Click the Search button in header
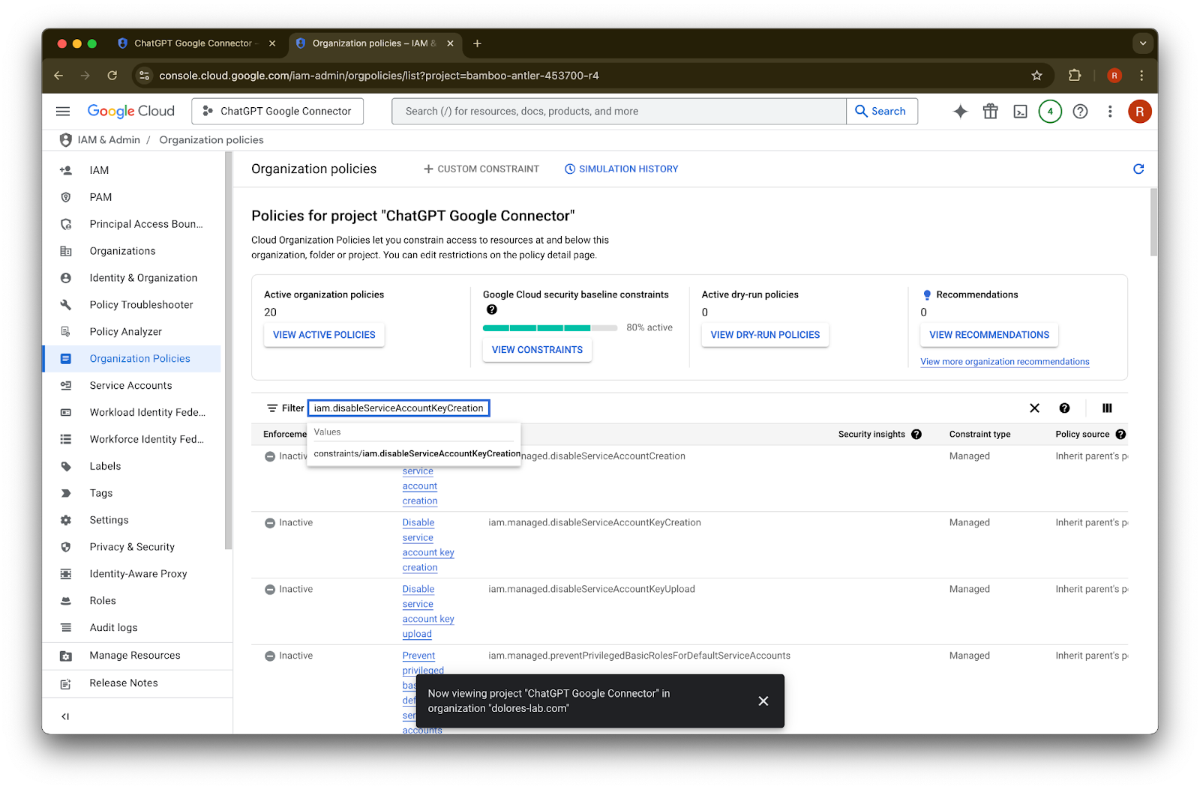This screenshot has width=1200, height=789. pyautogui.click(x=882, y=112)
